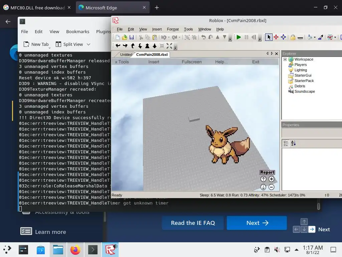Click New Tab in the terminal window

point(36,45)
